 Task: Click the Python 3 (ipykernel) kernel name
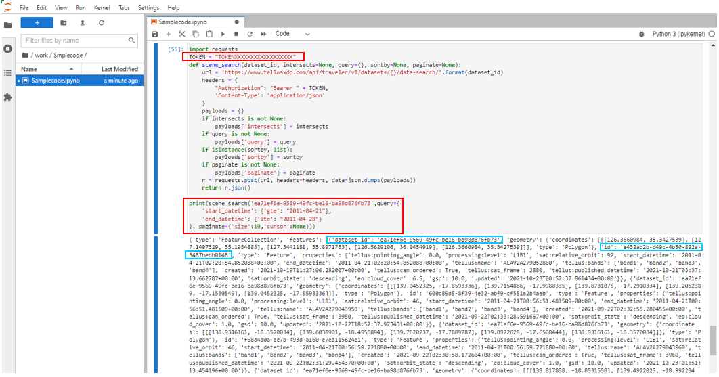678,34
